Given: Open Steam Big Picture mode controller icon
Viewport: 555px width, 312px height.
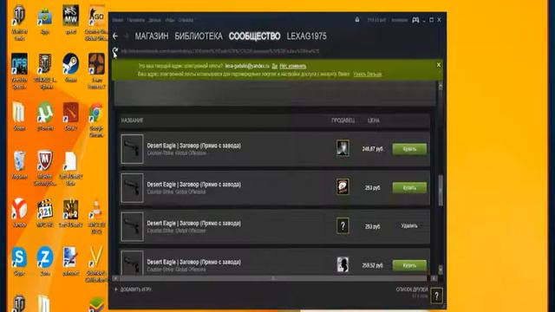Looking at the screenshot, I should pos(415,20).
